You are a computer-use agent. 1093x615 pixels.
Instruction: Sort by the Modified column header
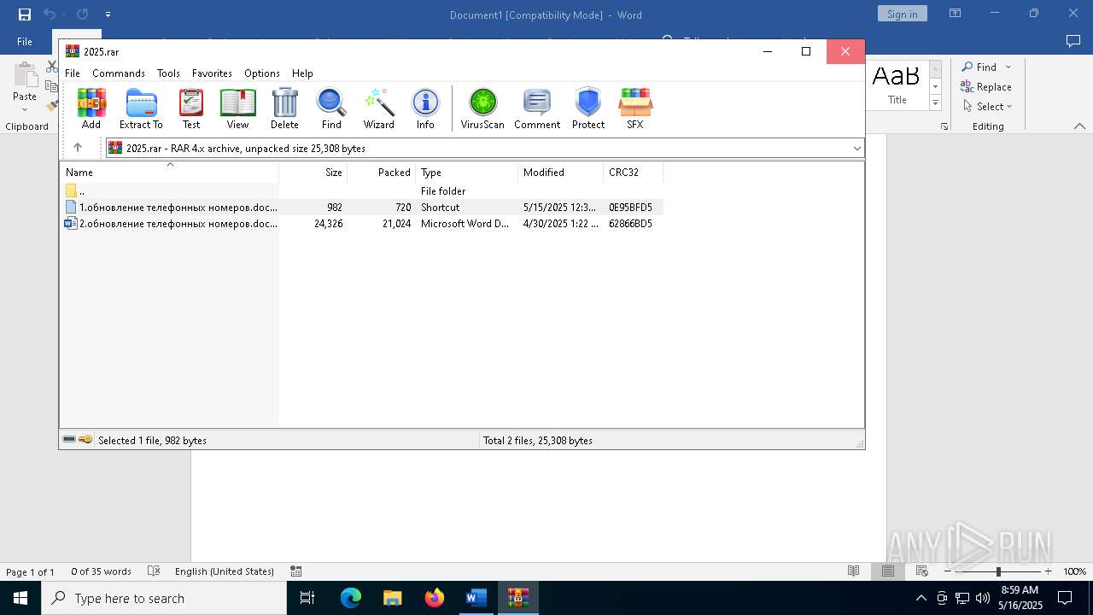pyautogui.click(x=560, y=172)
